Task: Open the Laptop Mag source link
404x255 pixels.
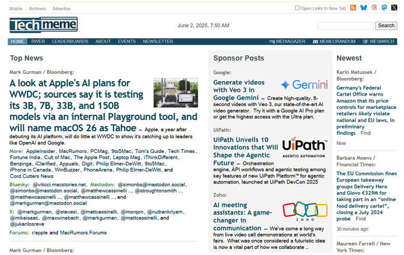Action: [127, 157]
